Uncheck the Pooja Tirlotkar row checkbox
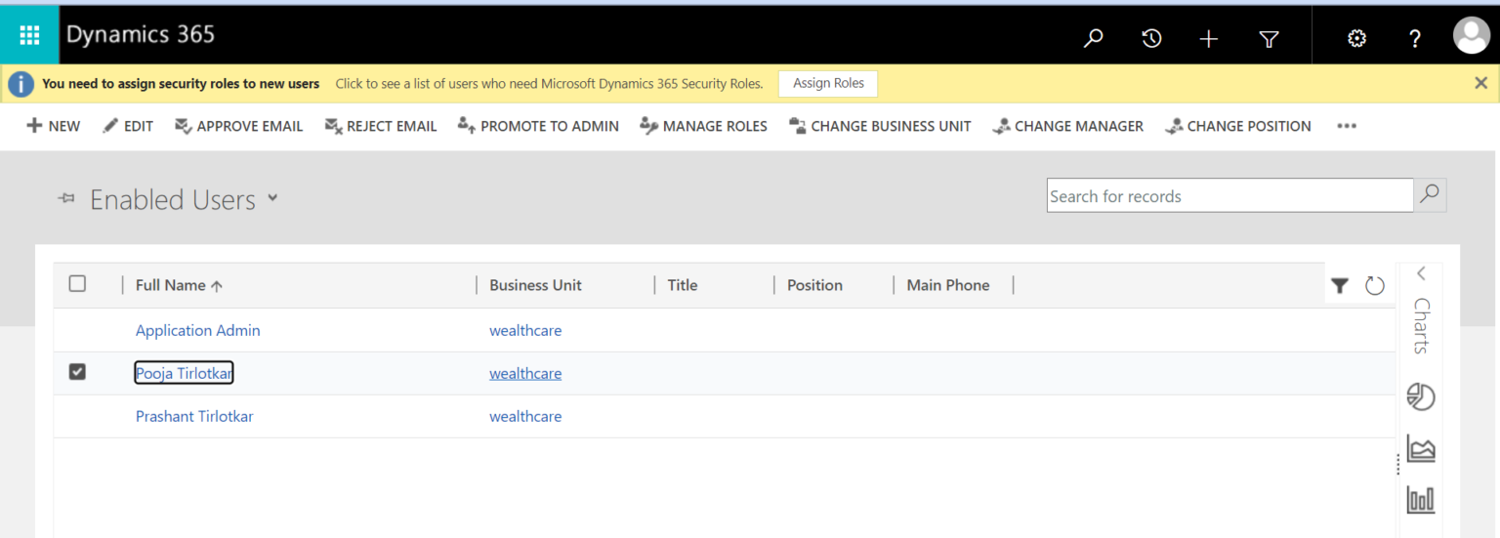This screenshot has width=1500, height=538. tap(77, 372)
